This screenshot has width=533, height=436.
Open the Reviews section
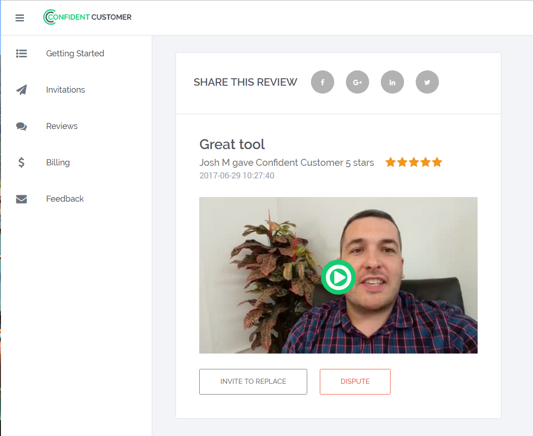62,126
